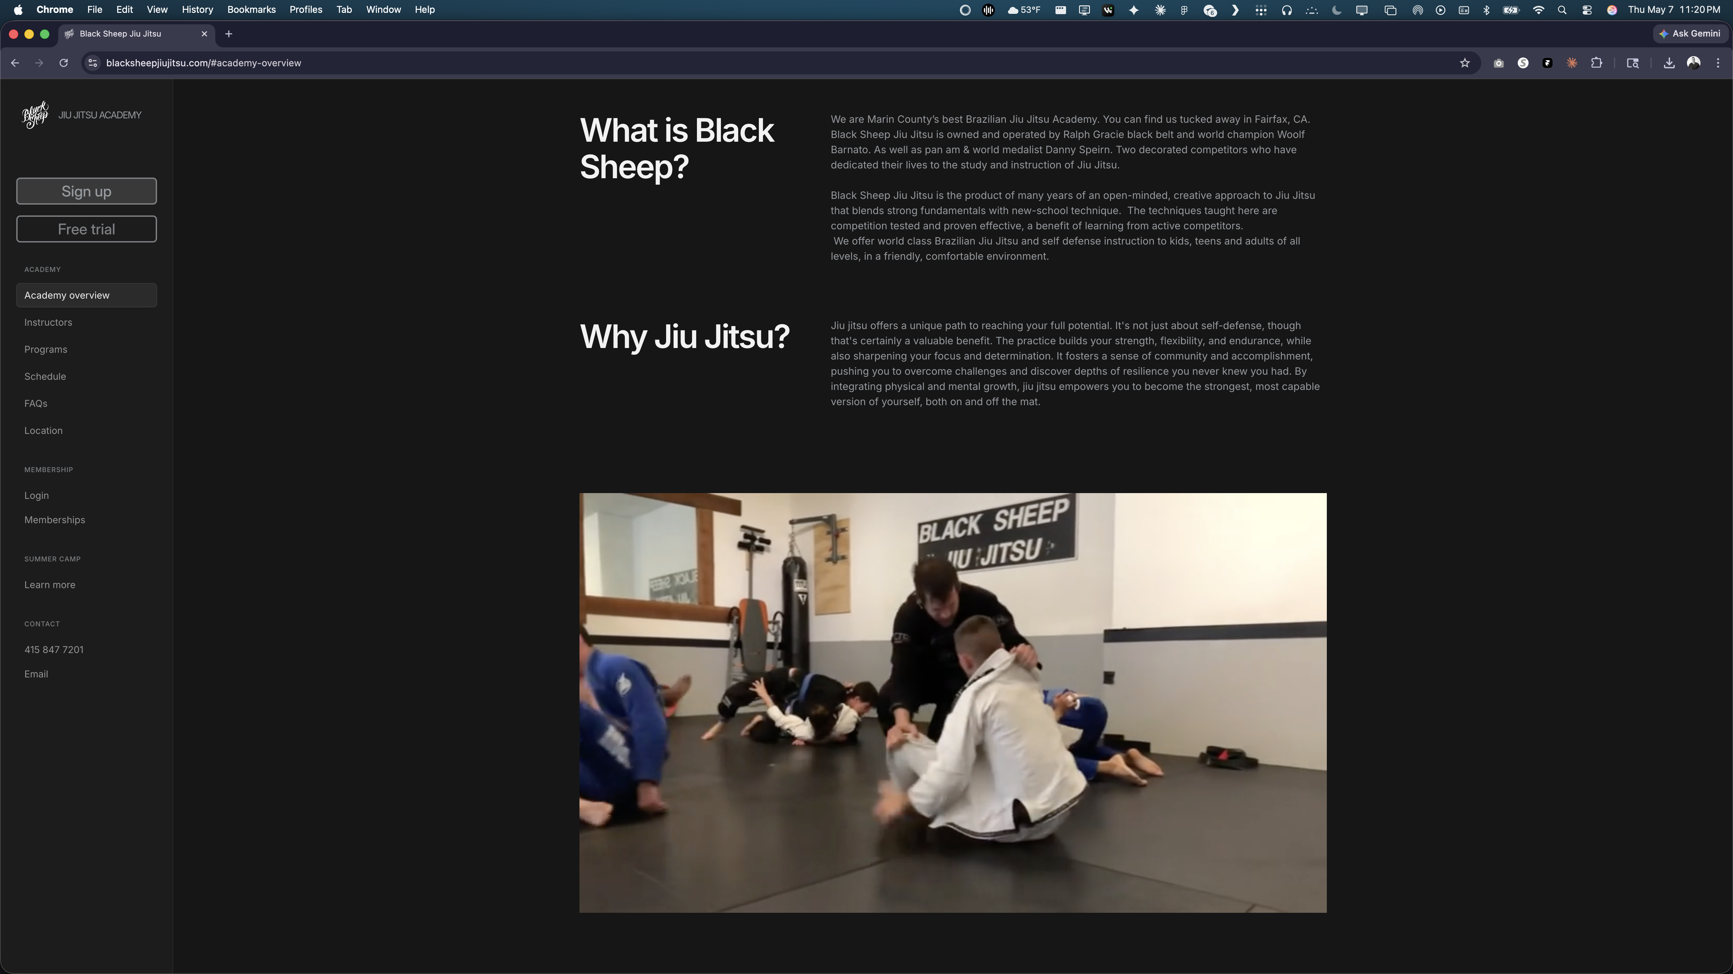Open Control Center
The height and width of the screenshot is (974, 1733).
[1587, 9]
